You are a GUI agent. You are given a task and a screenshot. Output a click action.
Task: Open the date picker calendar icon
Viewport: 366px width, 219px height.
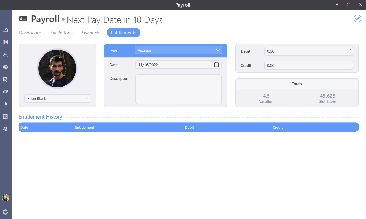[x=216, y=65]
